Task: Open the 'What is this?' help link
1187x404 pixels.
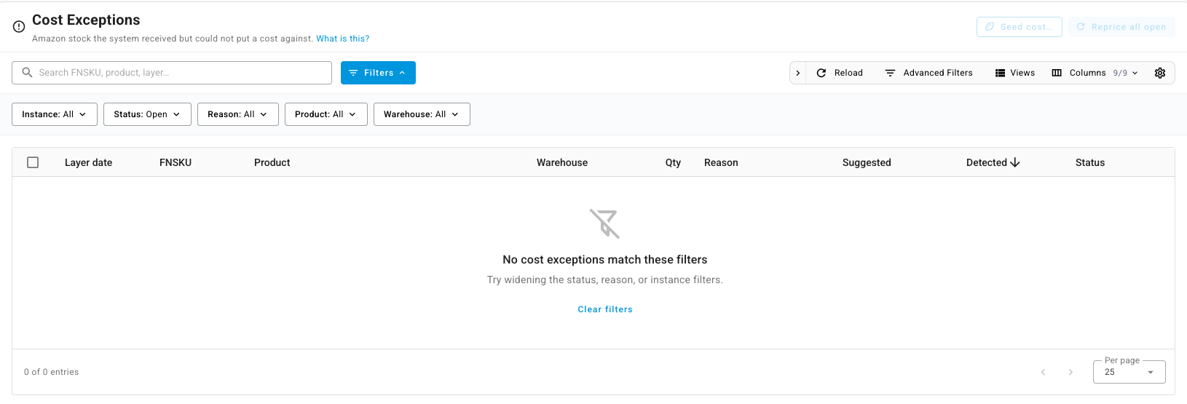Action: 342,39
